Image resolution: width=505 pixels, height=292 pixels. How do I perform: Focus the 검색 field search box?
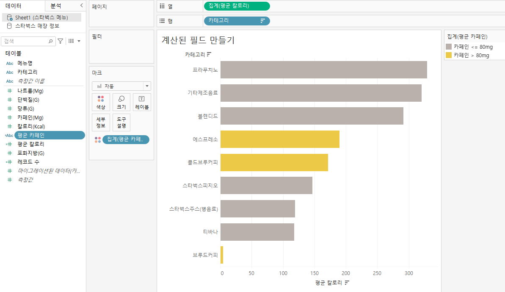coord(28,41)
